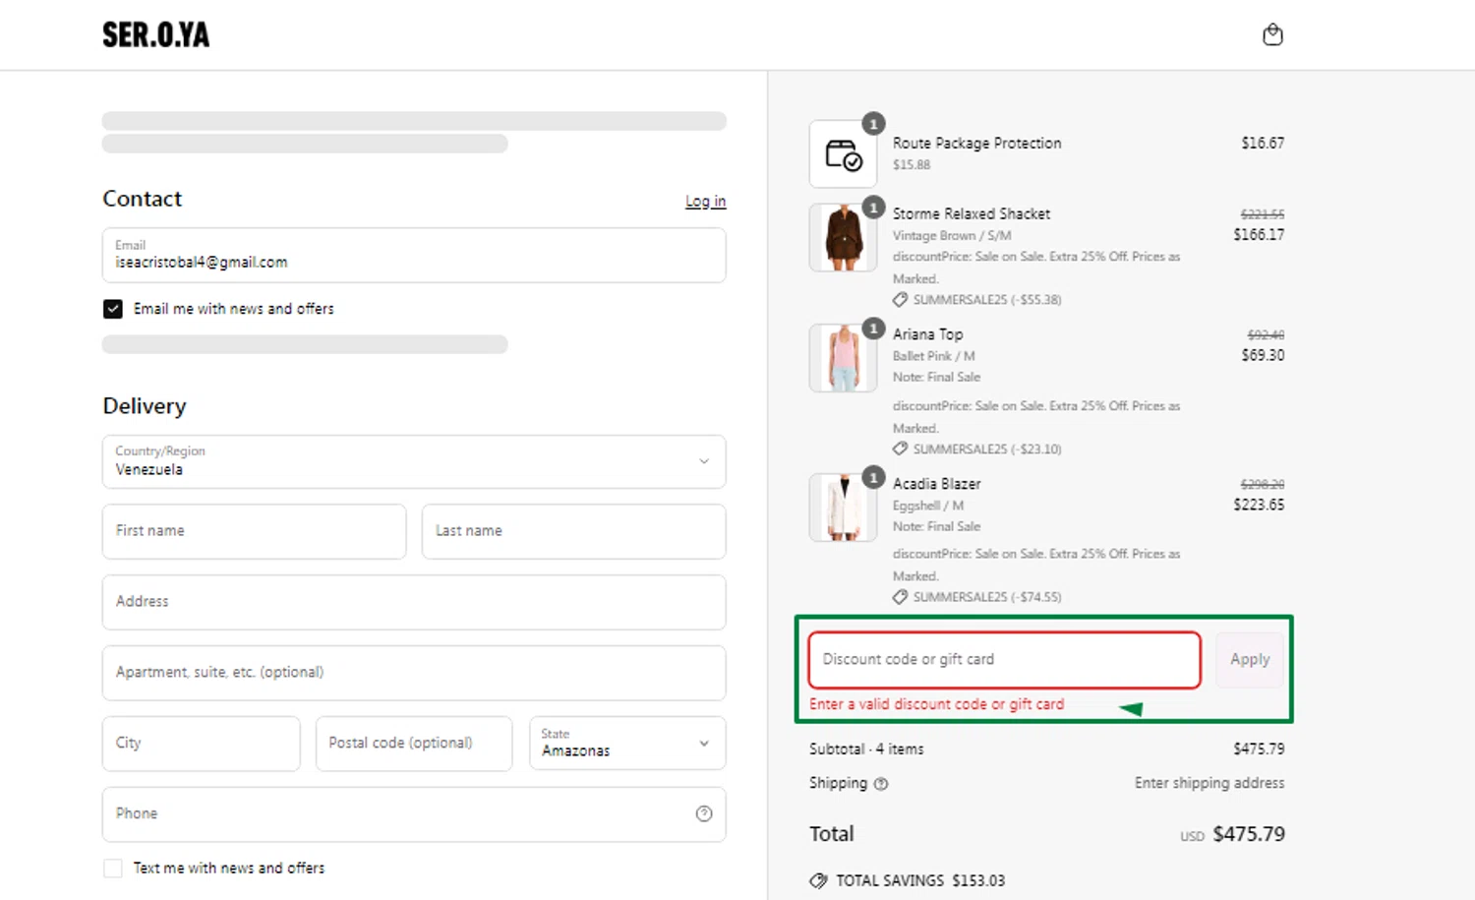The width and height of the screenshot is (1475, 900).
Task: Click the TOTAL SAVINGS $153.03 text
Action: pyautogui.click(x=920, y=880)
